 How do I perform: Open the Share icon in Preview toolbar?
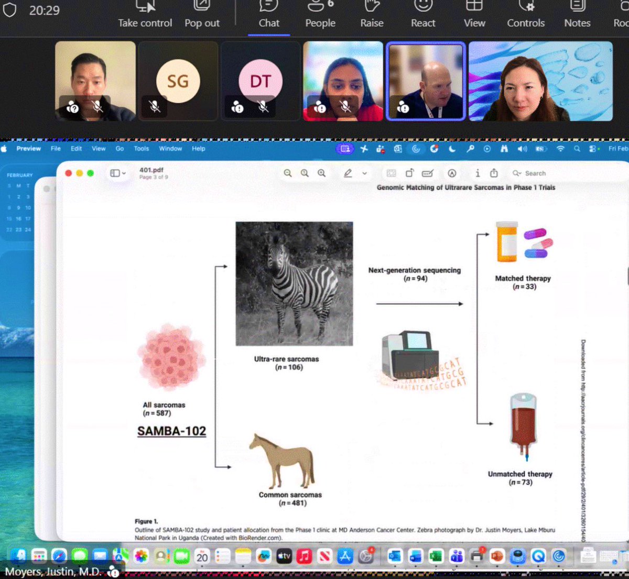[x=494, y=173]
